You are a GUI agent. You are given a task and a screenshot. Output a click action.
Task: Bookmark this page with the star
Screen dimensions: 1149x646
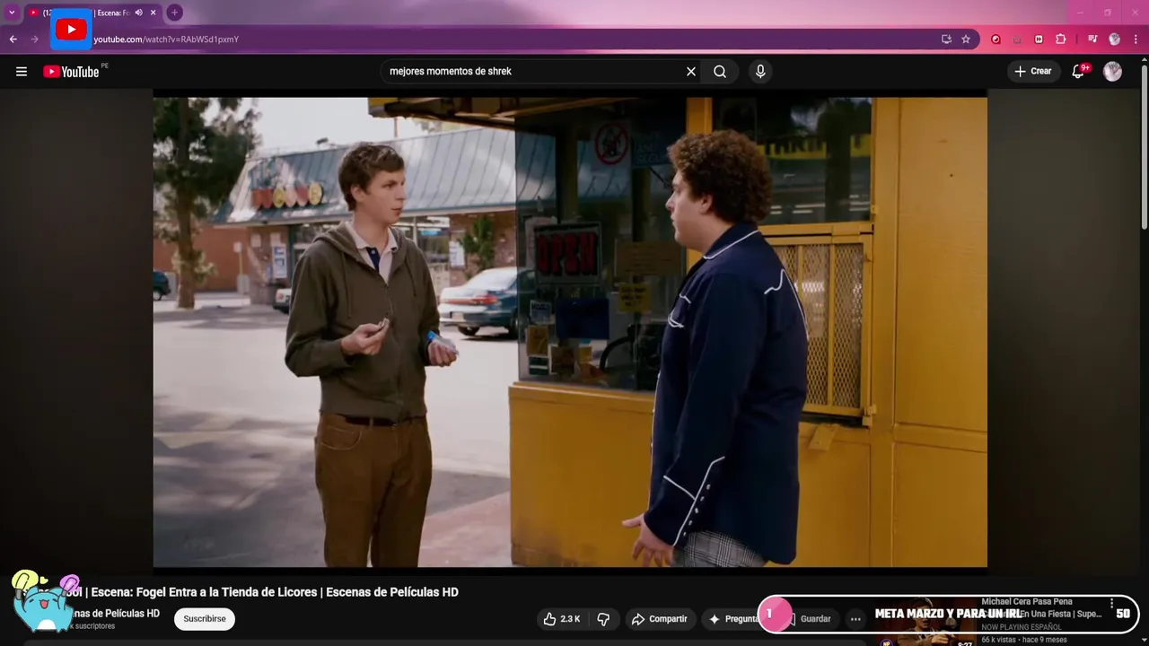tap(966, 39)
